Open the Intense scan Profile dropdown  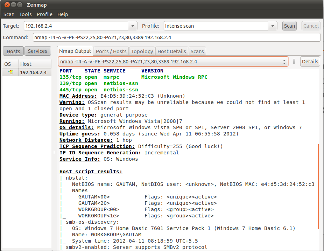pyautogui.click(x=272, y=26)
